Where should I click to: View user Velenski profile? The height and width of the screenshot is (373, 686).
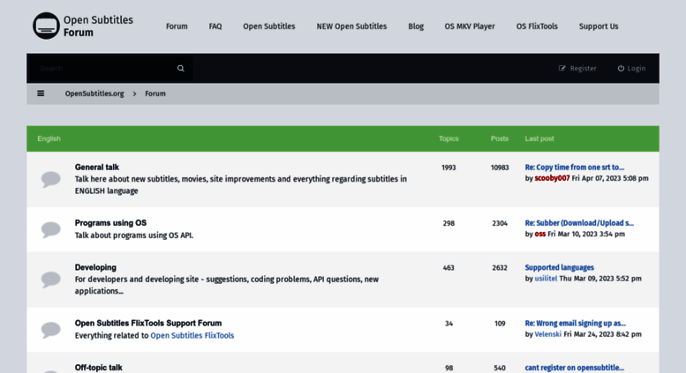coord(548,334)
